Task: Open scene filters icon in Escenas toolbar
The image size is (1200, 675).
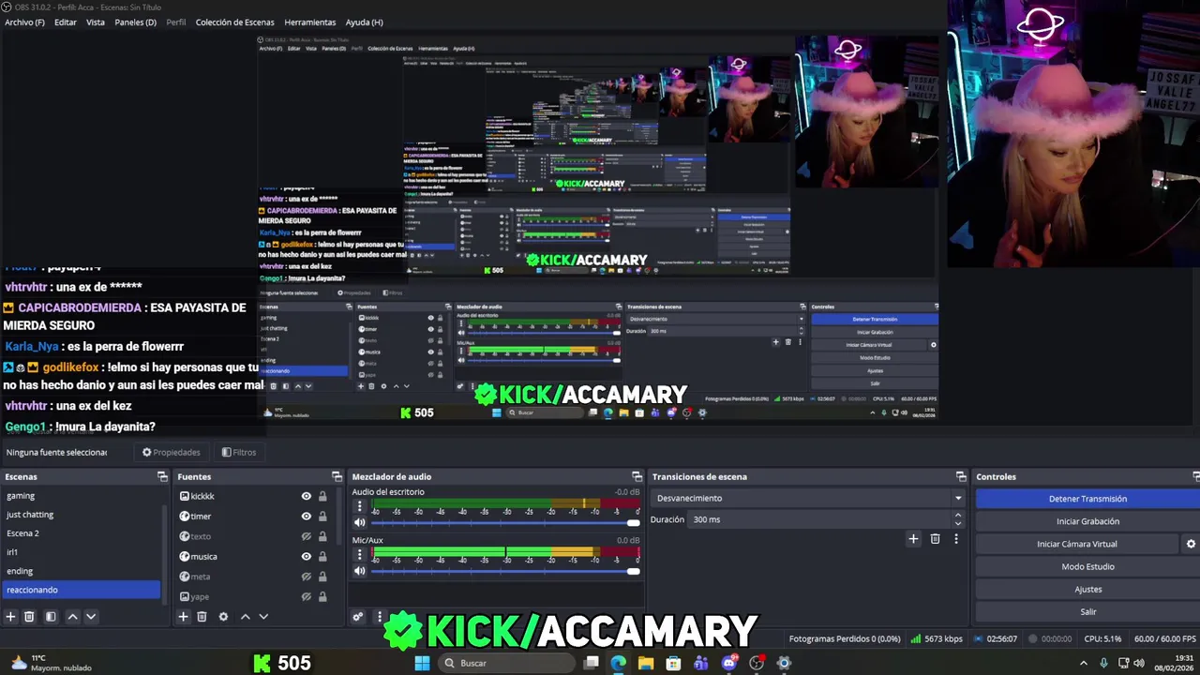Action: (x=51, y=616)
